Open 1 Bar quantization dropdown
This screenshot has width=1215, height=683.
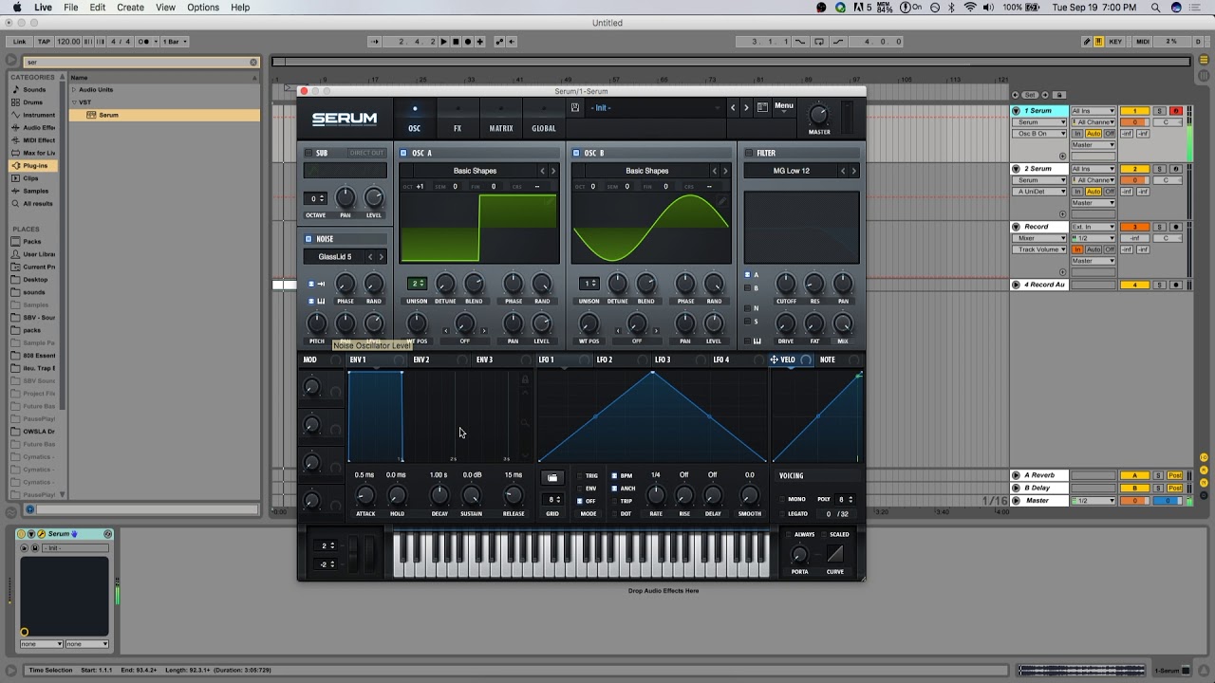tap(175, 42)
